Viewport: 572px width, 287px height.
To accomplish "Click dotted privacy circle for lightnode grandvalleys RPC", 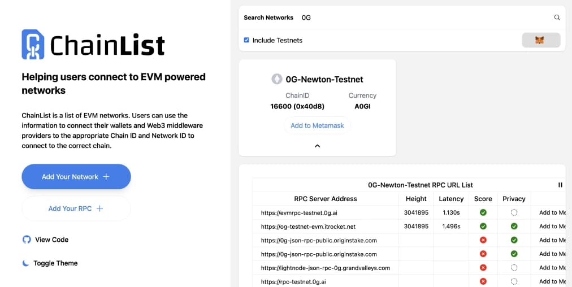I will pyautogui.click(x=514, y=268).
